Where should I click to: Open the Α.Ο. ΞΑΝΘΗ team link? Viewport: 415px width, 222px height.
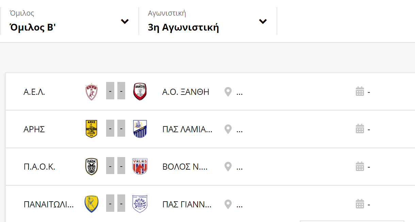pyautogui.click(x=186, y=92)
